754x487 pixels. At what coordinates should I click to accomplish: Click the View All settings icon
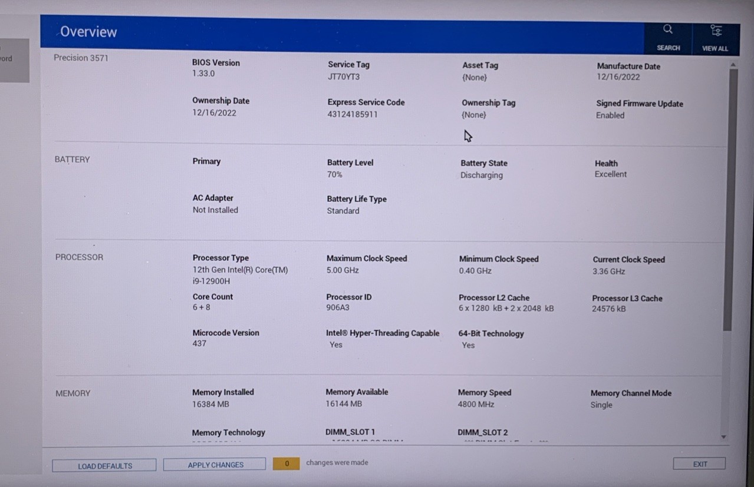715,38
